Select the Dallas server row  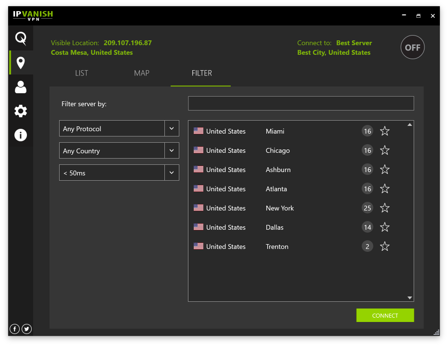pyautogui.click(x=297, y=227)
